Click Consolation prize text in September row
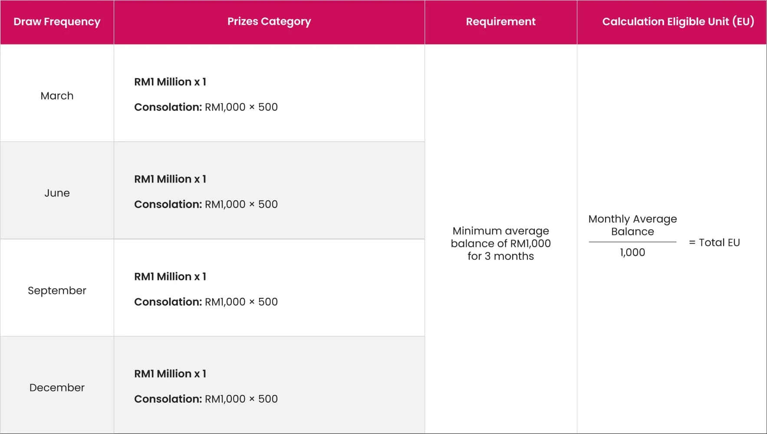The image size is (767, 434). point(206,302)
